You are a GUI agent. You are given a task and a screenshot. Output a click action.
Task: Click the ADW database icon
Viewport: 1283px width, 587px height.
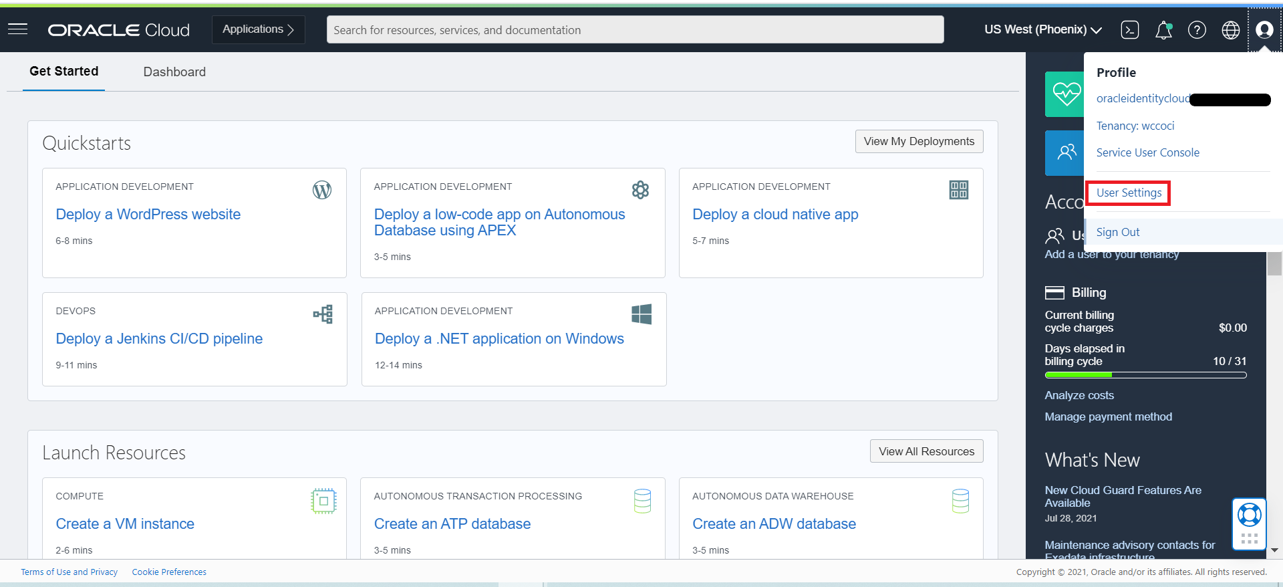tap(960, 501)
